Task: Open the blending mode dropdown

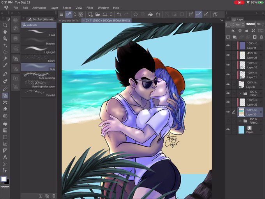Action: (240, 25)
